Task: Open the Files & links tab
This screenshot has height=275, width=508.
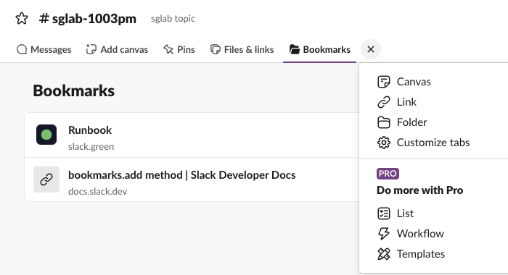Action: click(x=242, y=49)
